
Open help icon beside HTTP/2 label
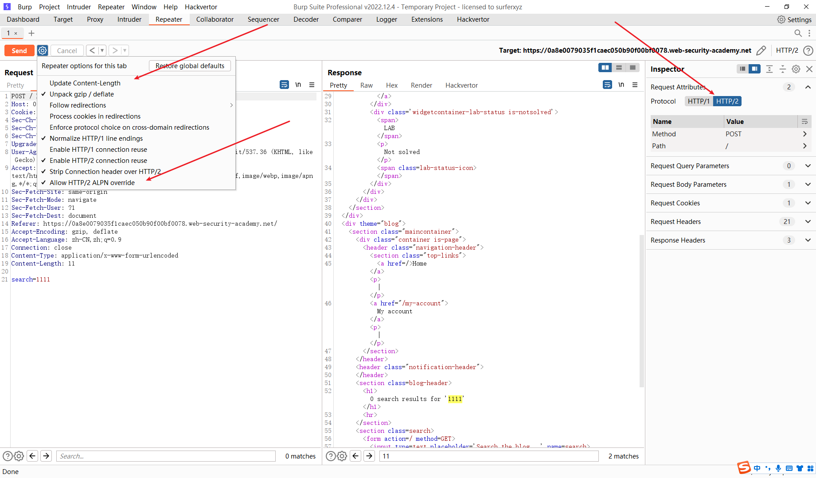[808, 50]
